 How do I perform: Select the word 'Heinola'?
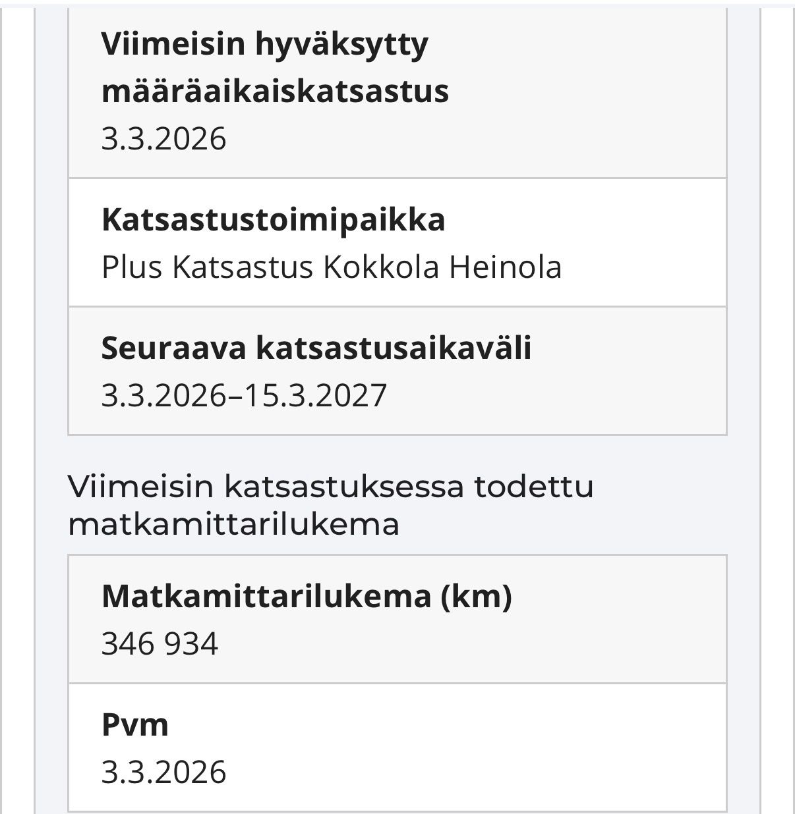(x=506, y=267)
